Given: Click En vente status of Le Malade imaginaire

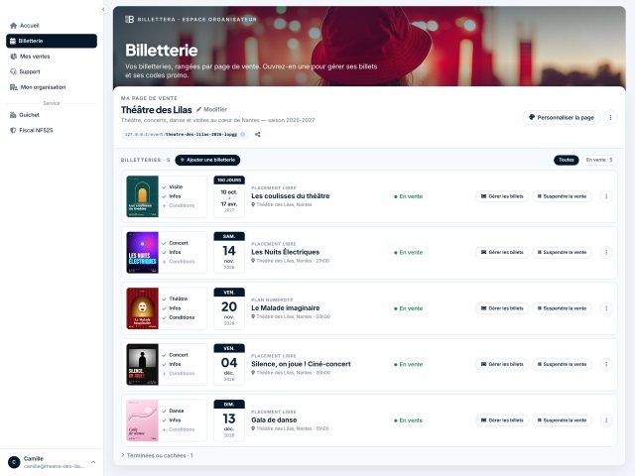Looking at the screenshot, I should point(408,308).
